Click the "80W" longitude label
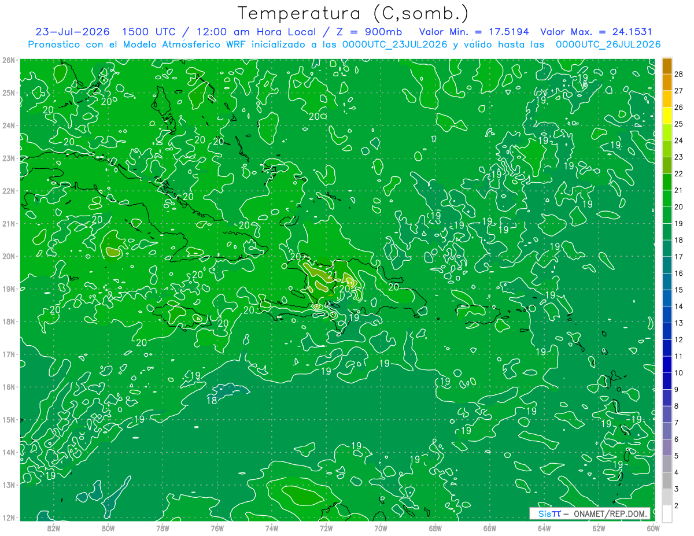 pyautogui.click(x=108, y=528)
